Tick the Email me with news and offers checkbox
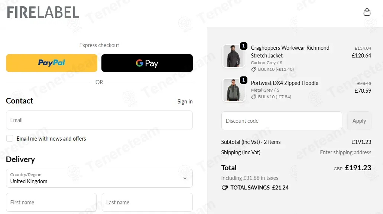Screen dimensions: 383x214 (10, 139)
